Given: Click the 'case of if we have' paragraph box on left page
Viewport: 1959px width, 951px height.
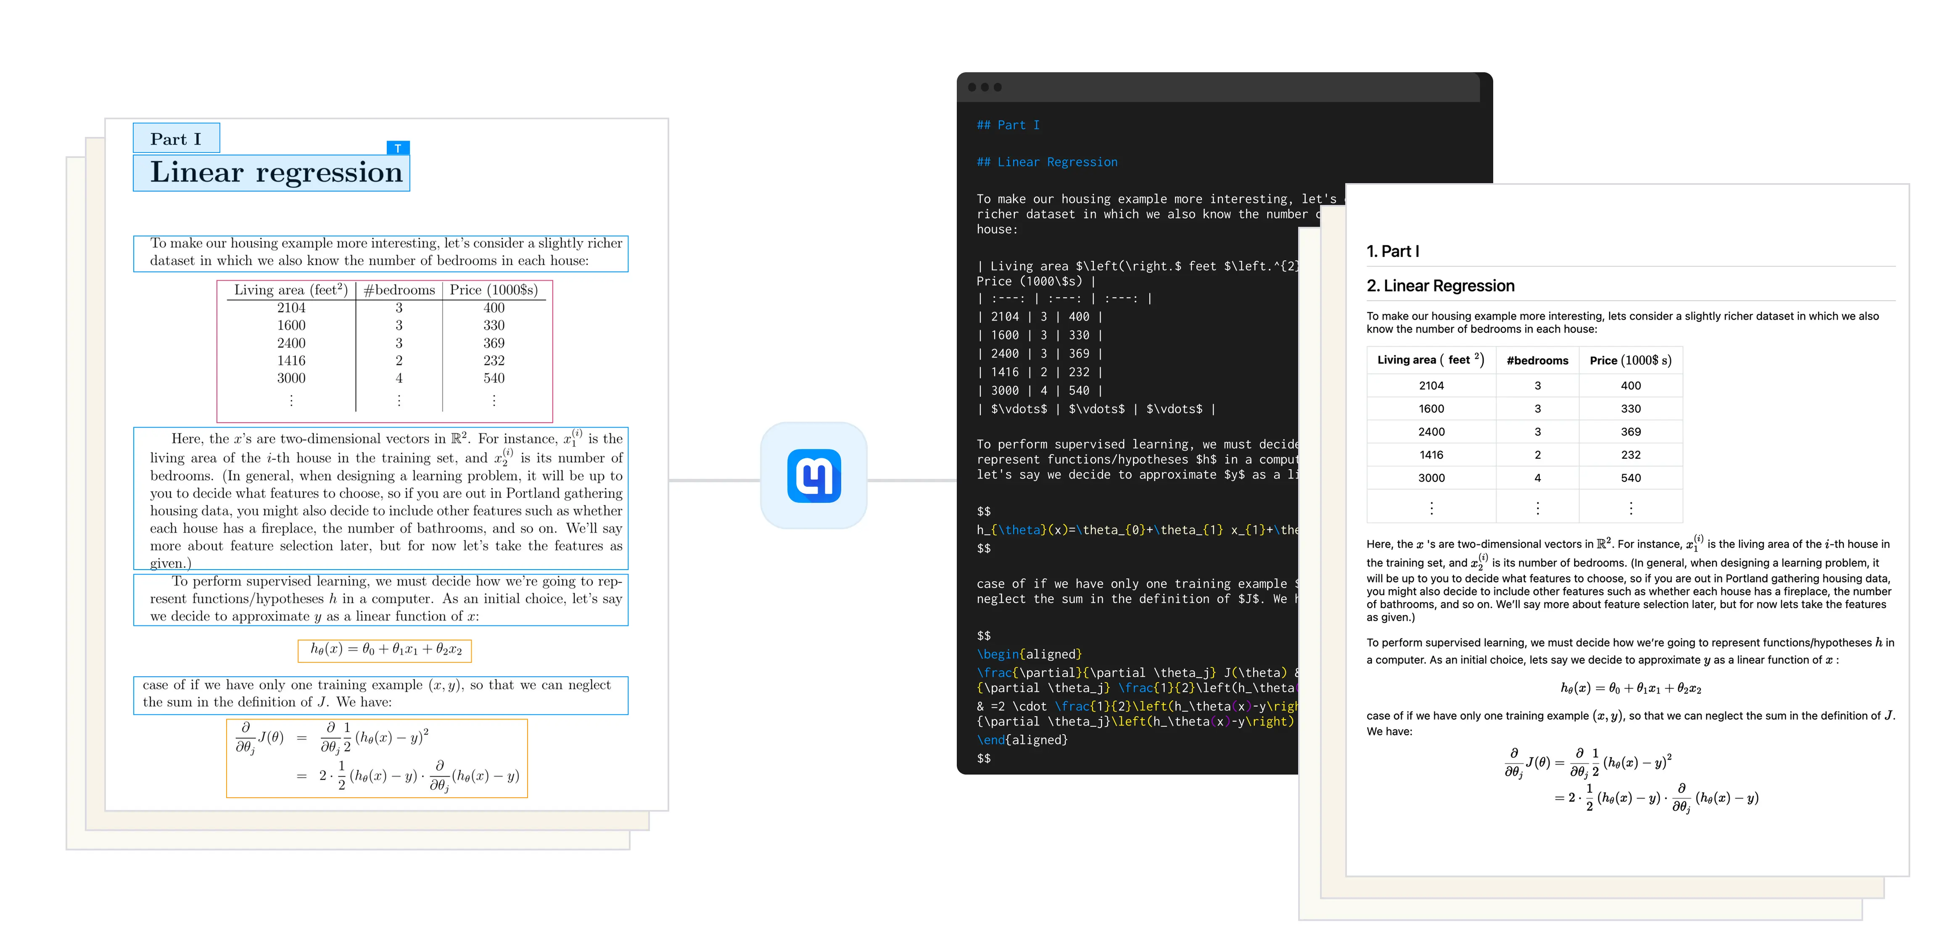Looking at the screenshot, I should [x=381, y=695].
